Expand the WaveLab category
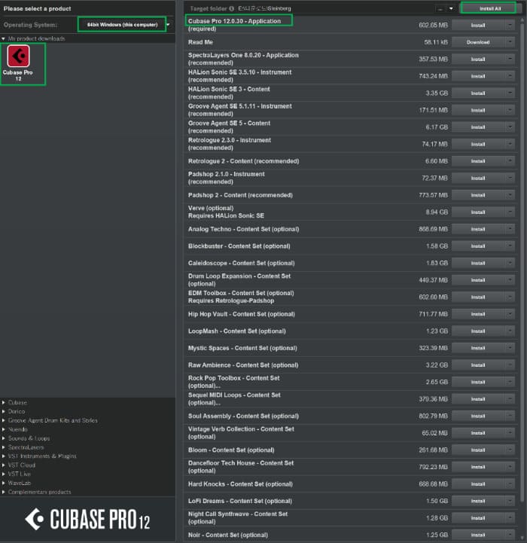Screen dimensions: 527x543 coord(4,483)
